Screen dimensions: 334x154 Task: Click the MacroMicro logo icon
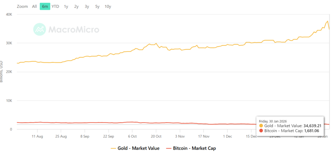coord(39,29)
